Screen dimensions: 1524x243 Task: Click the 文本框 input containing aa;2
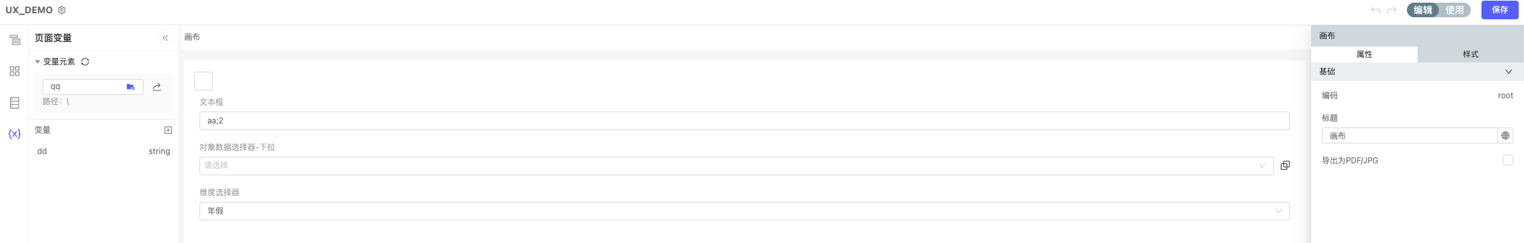click(744, 121)
